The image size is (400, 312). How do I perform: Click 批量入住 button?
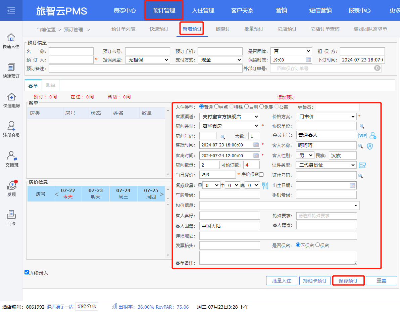point(282,280)
